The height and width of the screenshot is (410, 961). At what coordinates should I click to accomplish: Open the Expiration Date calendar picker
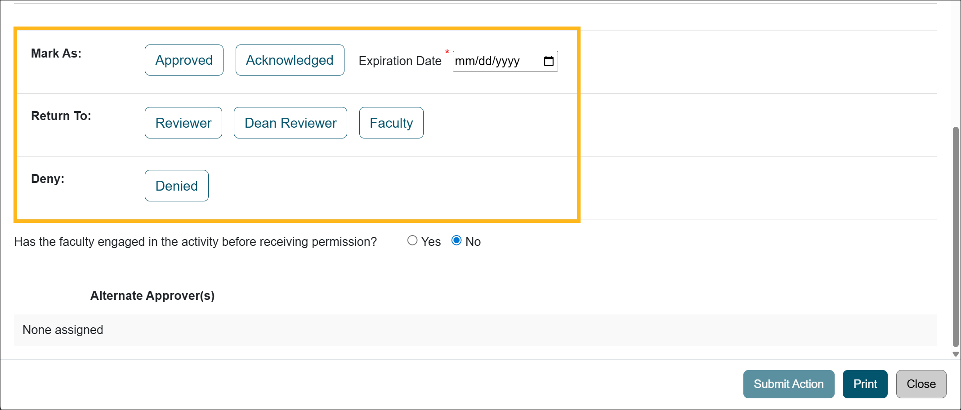(548, 61)
